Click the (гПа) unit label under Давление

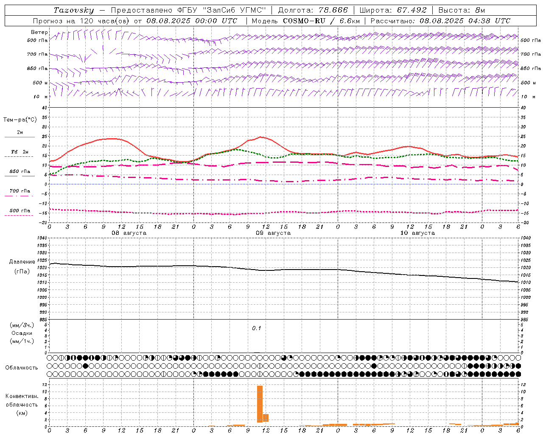point(22,272)
